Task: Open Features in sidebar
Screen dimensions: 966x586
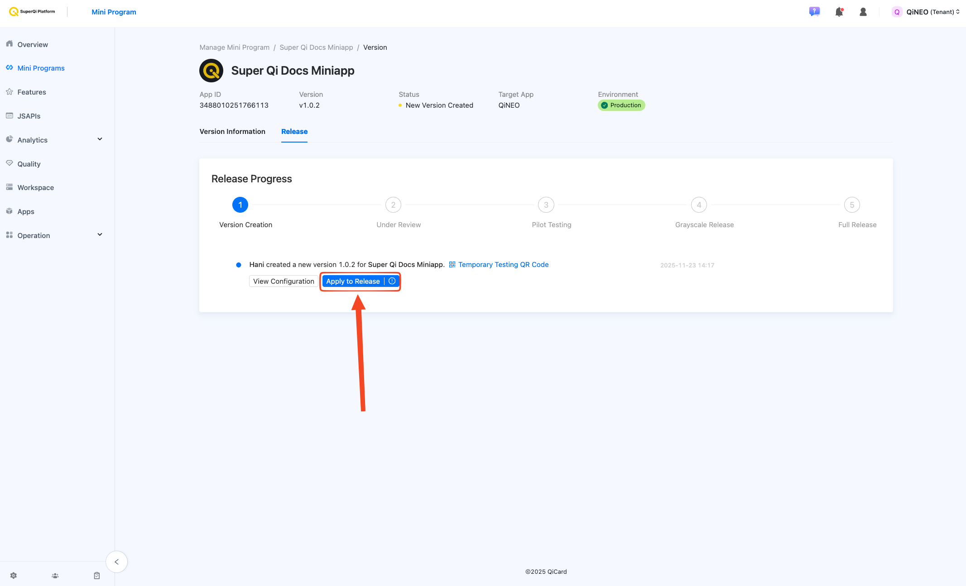Action: [32, 92]
